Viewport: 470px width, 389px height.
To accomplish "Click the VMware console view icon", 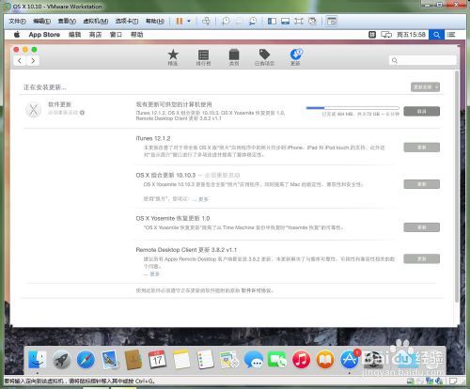I will [331, 21].
